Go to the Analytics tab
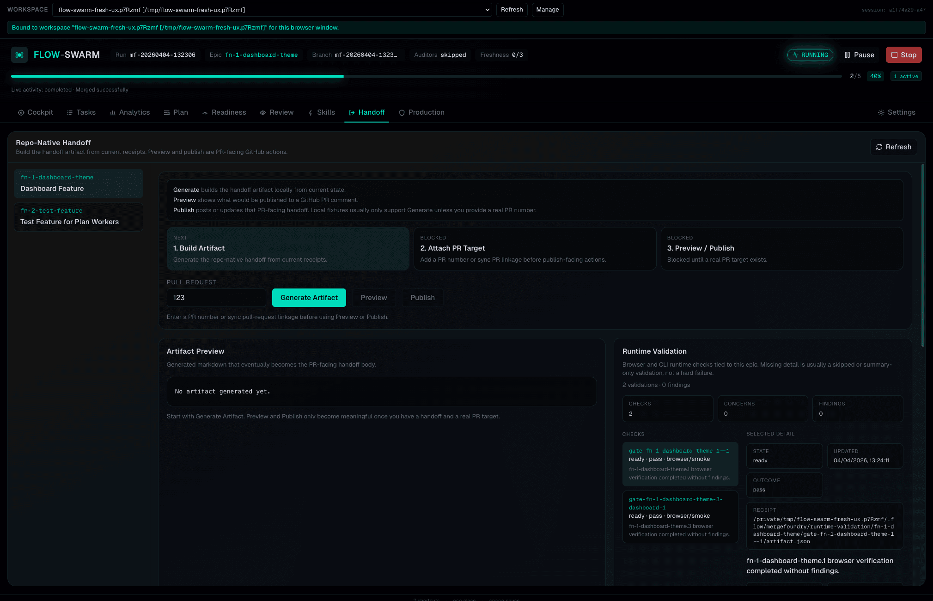This screenshot has height=601, width=933. (x=129, y=112)
